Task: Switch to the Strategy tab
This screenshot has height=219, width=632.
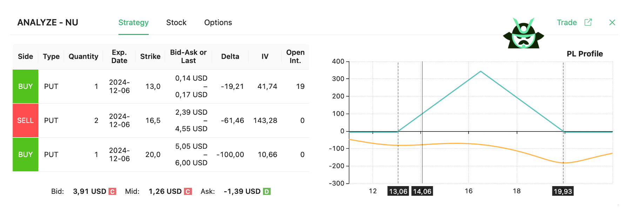Action: [133, 23]
